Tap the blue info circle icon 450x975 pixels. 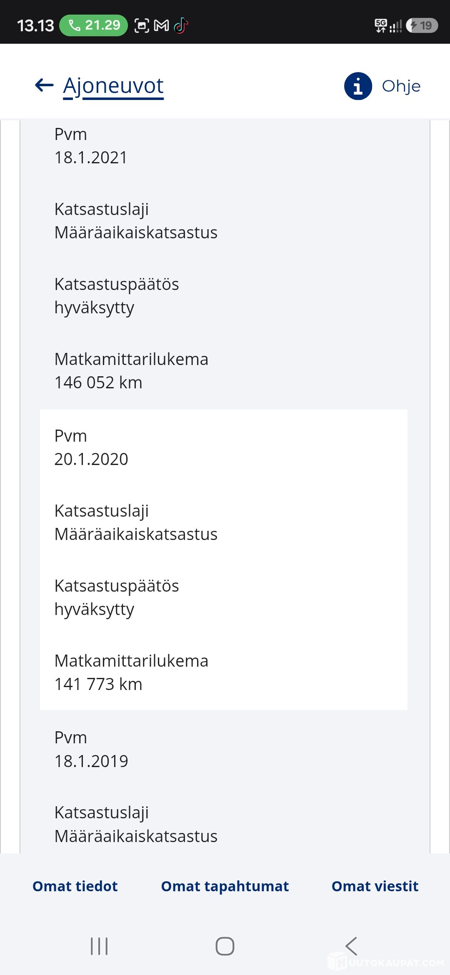click(x=358, y=86)
